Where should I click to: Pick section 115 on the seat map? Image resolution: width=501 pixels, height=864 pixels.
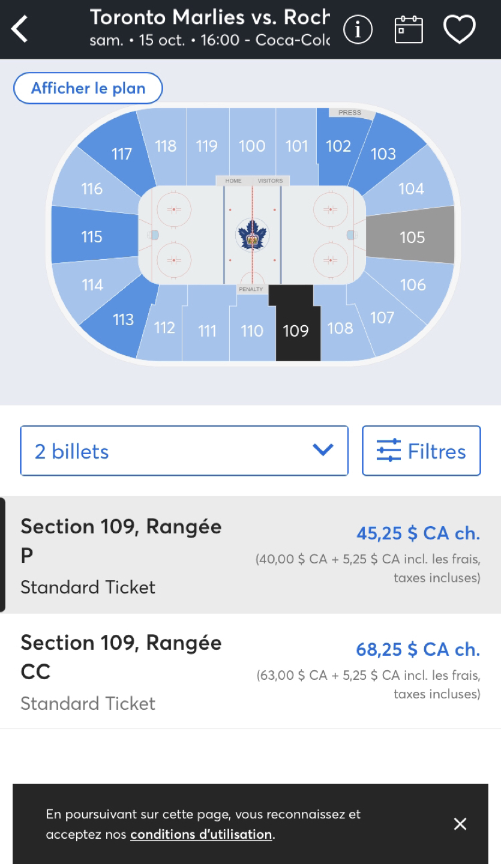click(x=92, y=236)
